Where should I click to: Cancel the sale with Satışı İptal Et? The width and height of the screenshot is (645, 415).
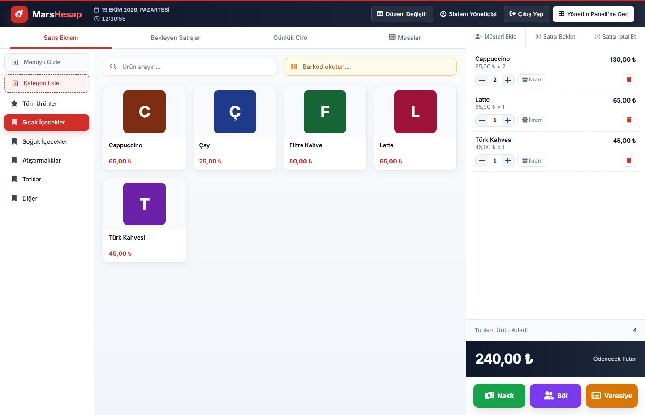[x=615, y=37]
